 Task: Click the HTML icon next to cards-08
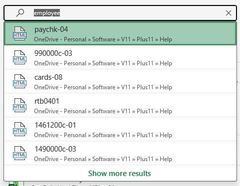coord(19,81)
